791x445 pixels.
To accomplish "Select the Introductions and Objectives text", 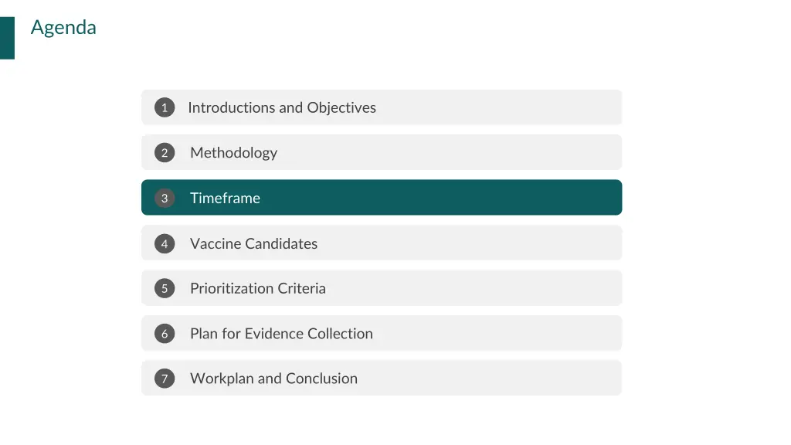I will pos(282,107).
